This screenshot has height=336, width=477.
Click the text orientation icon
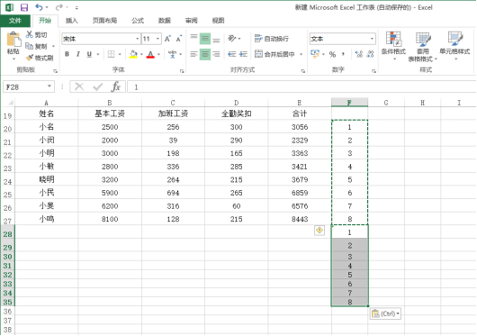point(232,39)
